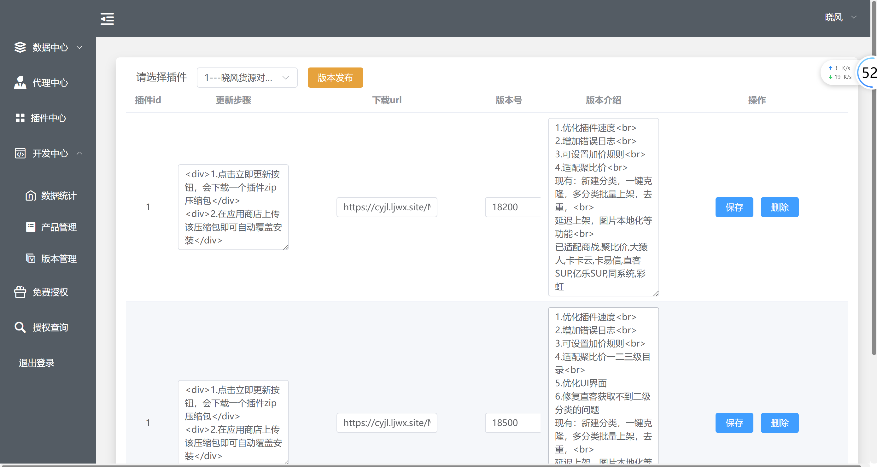Image resolution: width=877 pixels, height=467 pixels.
Task: Click plugin id 1 in 18500 row
Action: pyautogui.click(x=148, y=423)
